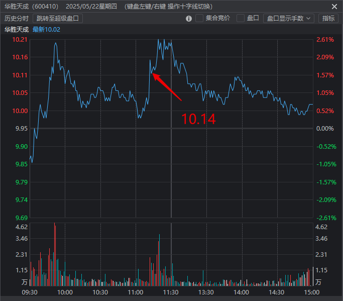This screenshot has height=301, width=343.
Task: Click the 2.61% top percentage label
Action: (x=325, y=40)
